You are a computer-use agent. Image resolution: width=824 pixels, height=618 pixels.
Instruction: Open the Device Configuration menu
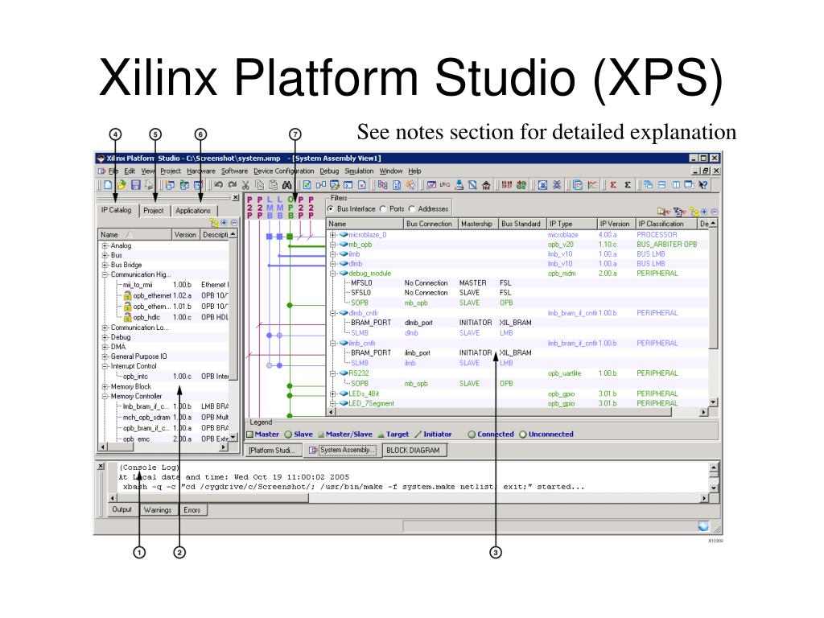pos(284,171)
